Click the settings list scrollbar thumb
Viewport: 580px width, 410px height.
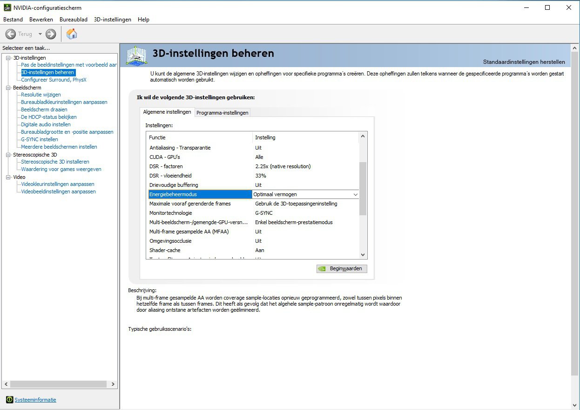[363, 189]
